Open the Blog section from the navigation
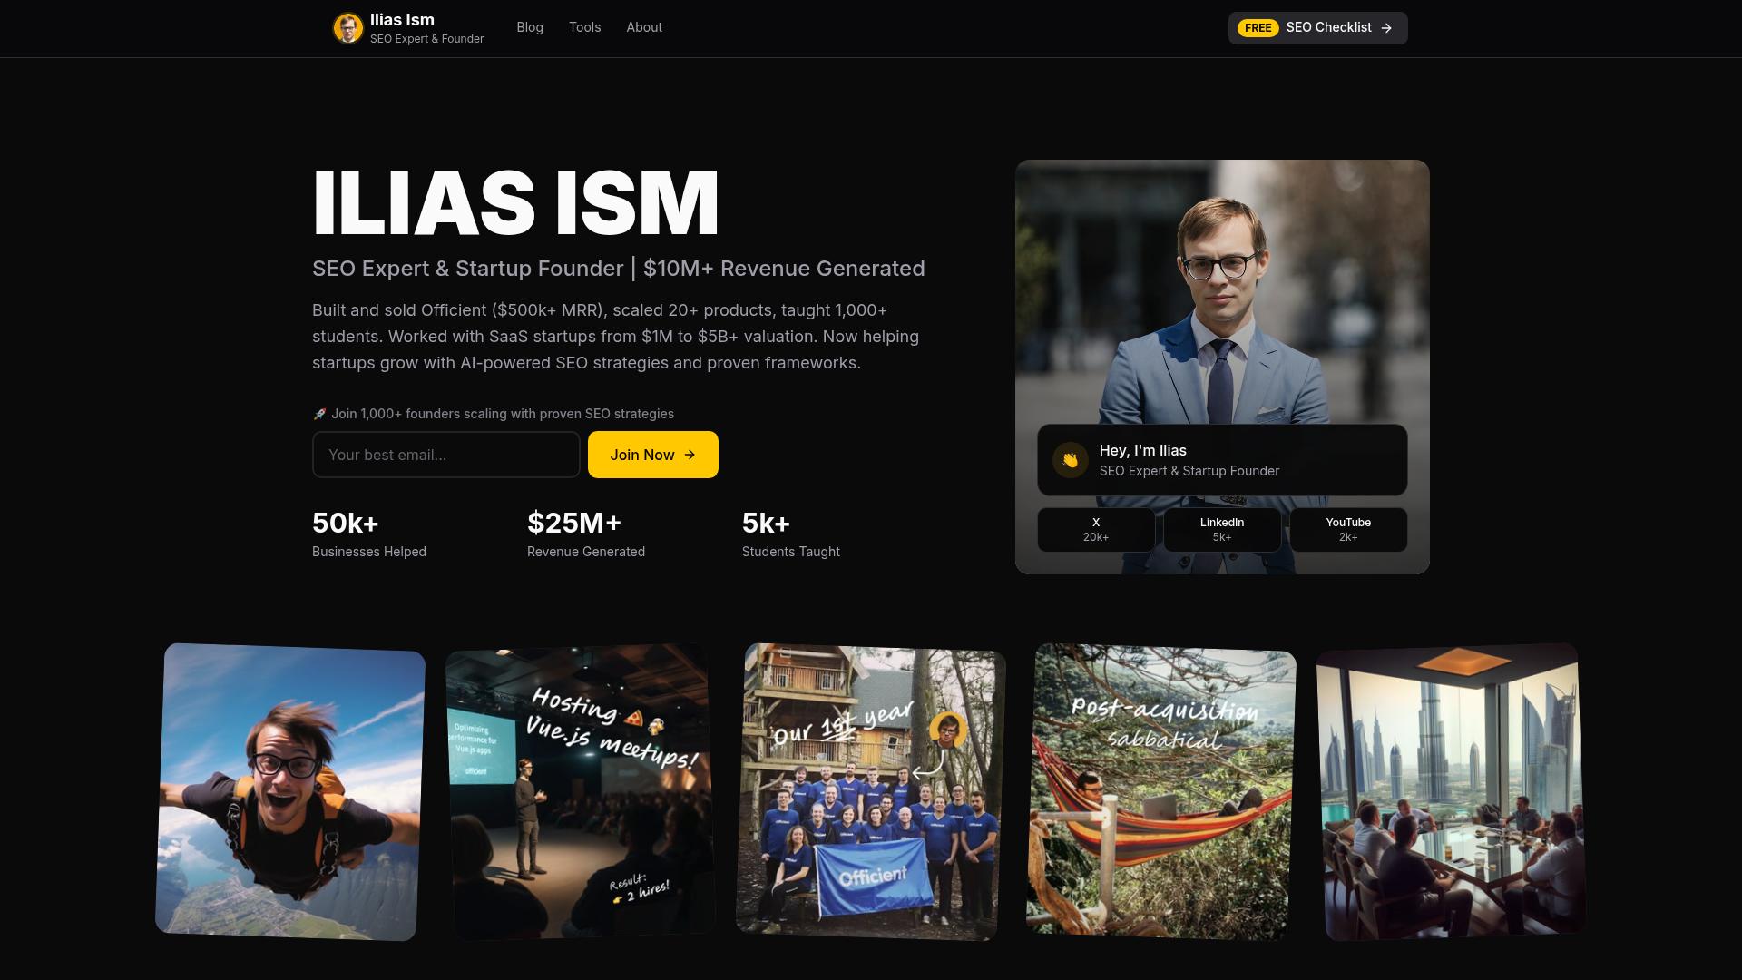Image resolution: width=1742 pixels, height=980 pixels. click(x=529, y=27)
